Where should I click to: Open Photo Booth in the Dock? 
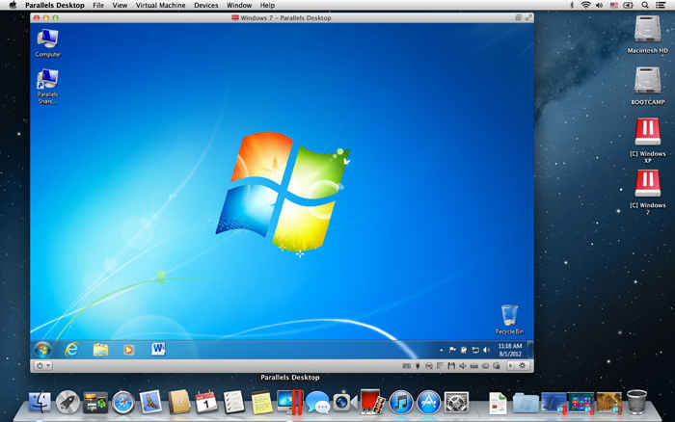[x=373, y=403]
